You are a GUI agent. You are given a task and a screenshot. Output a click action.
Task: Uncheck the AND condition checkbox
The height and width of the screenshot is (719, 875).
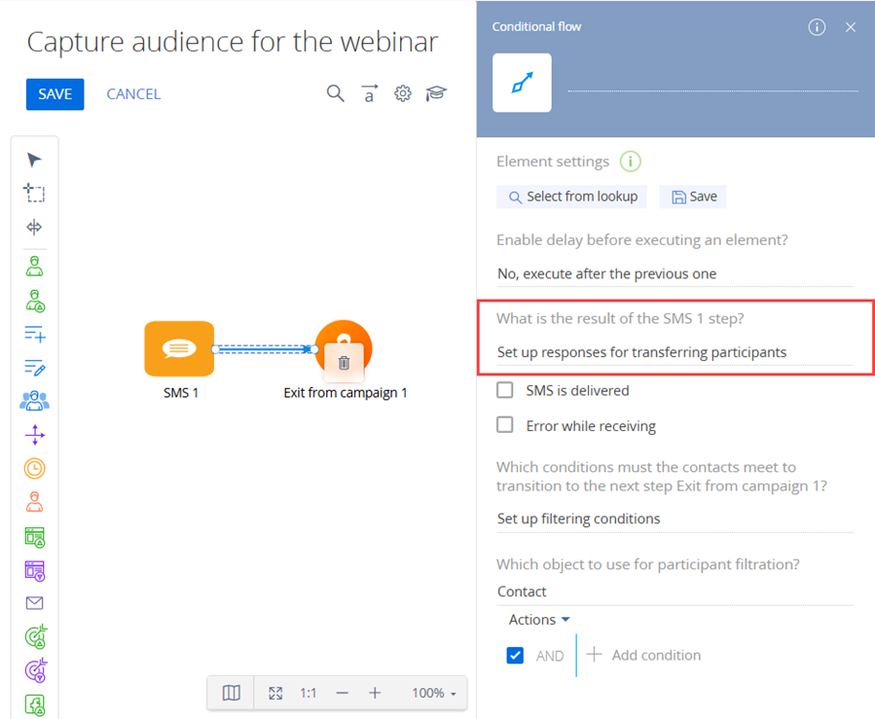click(x=516, y=656)
